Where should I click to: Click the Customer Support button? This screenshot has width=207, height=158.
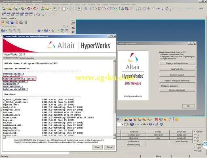(x=177, y=75)
